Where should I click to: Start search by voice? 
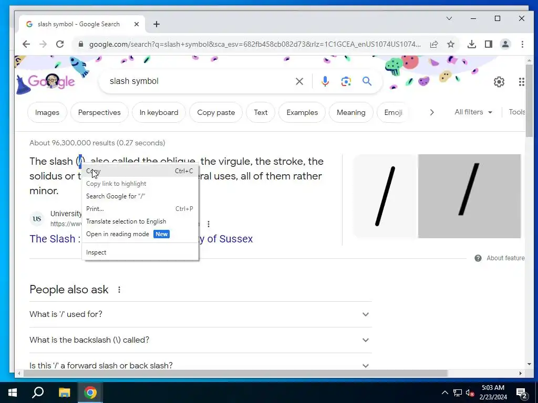click(325, 81)
